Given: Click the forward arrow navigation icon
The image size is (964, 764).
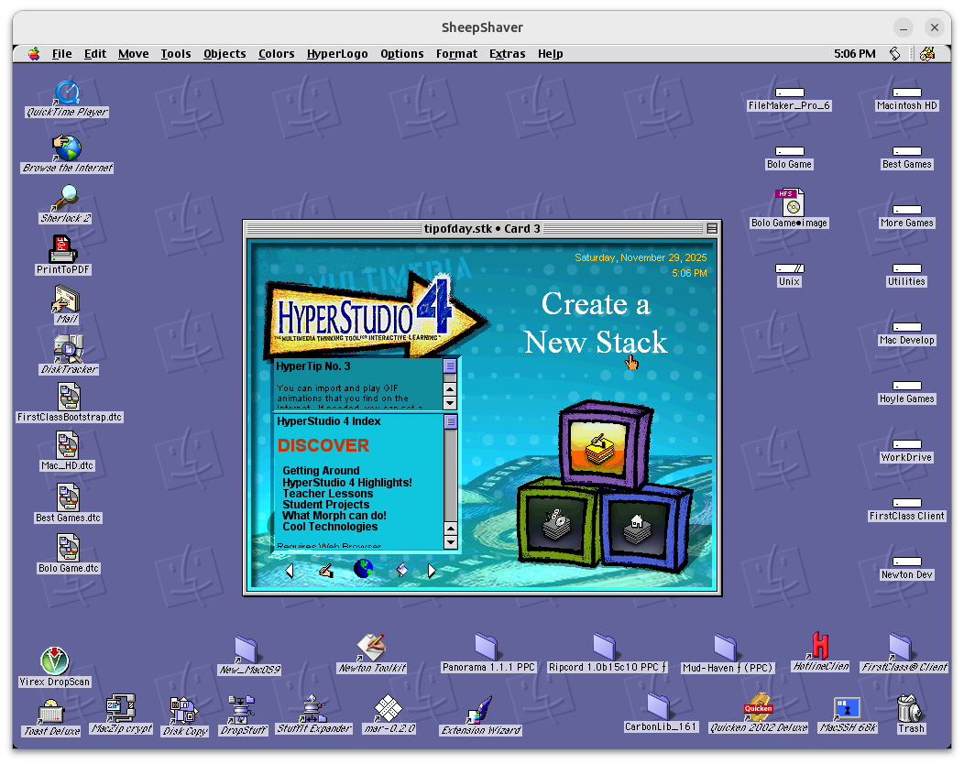Looking at the screenshot, I should click(431, 570).
